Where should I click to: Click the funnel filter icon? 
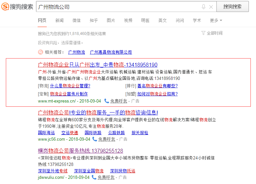point(203,33)
